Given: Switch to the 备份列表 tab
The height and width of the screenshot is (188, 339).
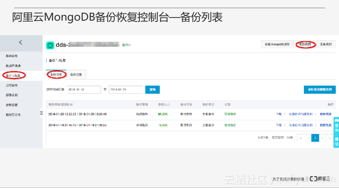Looking at the screenshot, I should pyautogui.click(x=56, y=75).
